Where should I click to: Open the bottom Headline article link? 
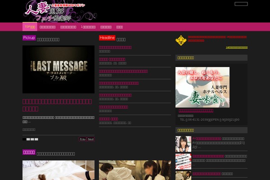point(108,119)
